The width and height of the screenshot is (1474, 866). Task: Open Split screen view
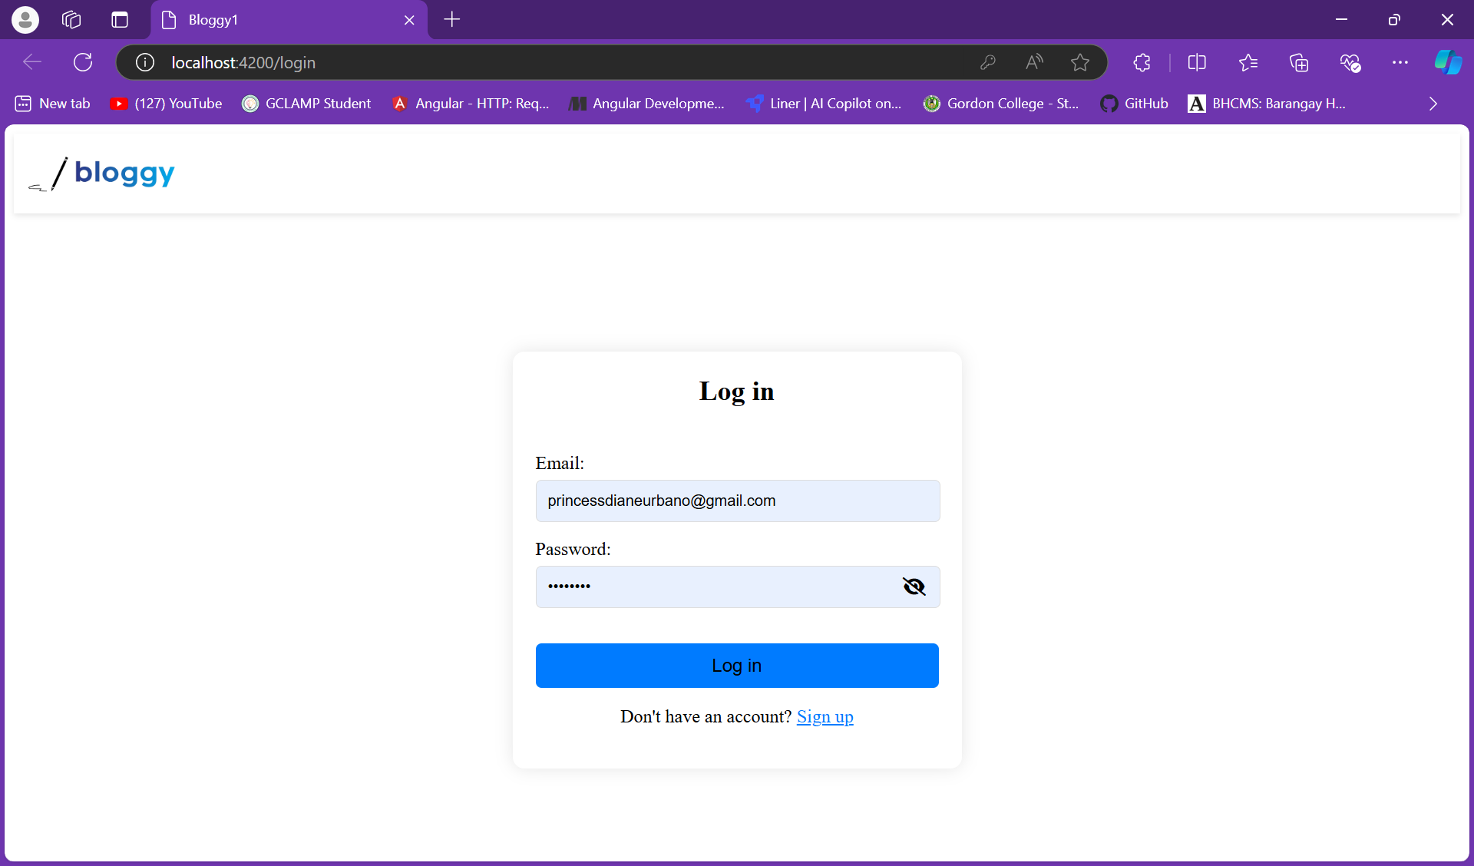1197,62
